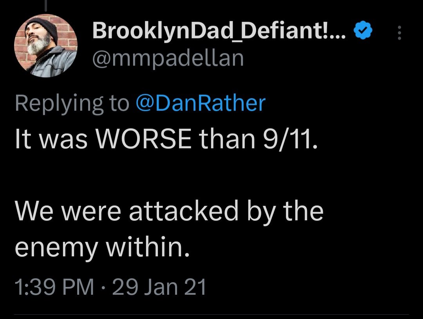Click the thread connector line above the avatar
This screenshot has width=423, height=319.
[46, 5]
